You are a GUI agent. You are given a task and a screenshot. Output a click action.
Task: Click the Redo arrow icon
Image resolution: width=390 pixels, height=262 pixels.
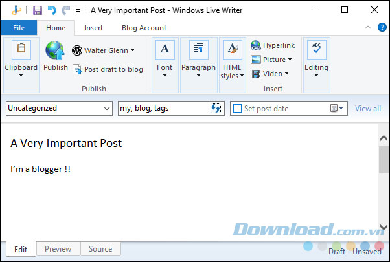(66, 10)
